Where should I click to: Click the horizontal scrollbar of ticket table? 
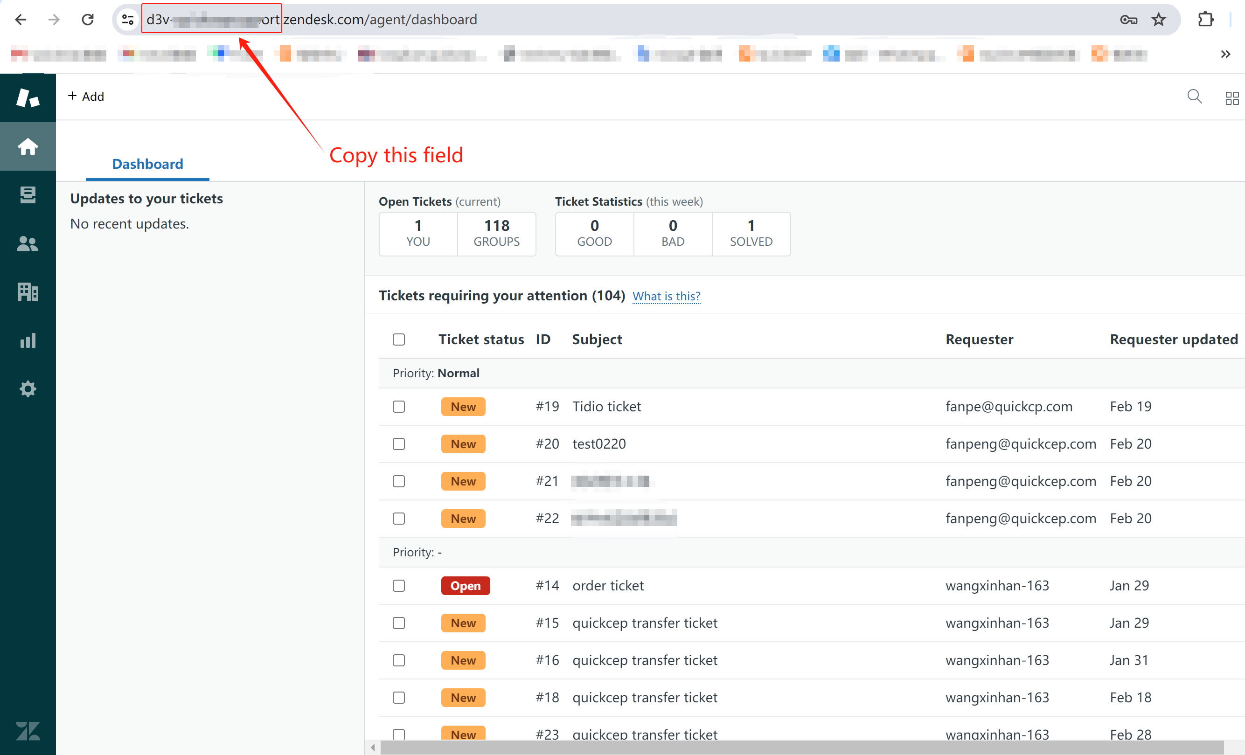pos(802,748)
